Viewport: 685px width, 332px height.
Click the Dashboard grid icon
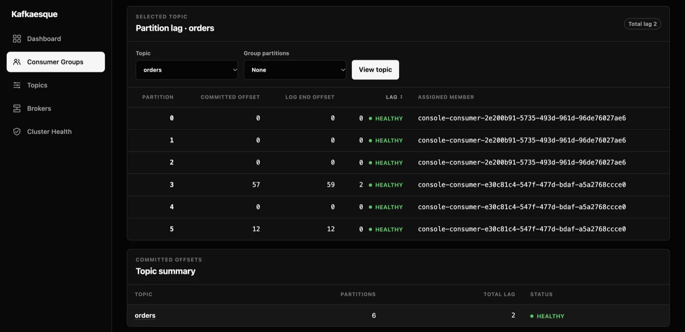(17, 38)
